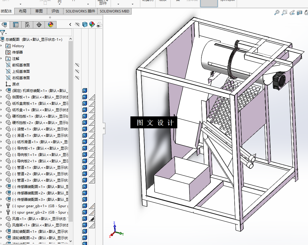Open the DimXpertManager crosshair tab
This screenshot has width=308, height=245.
point(39,25)
